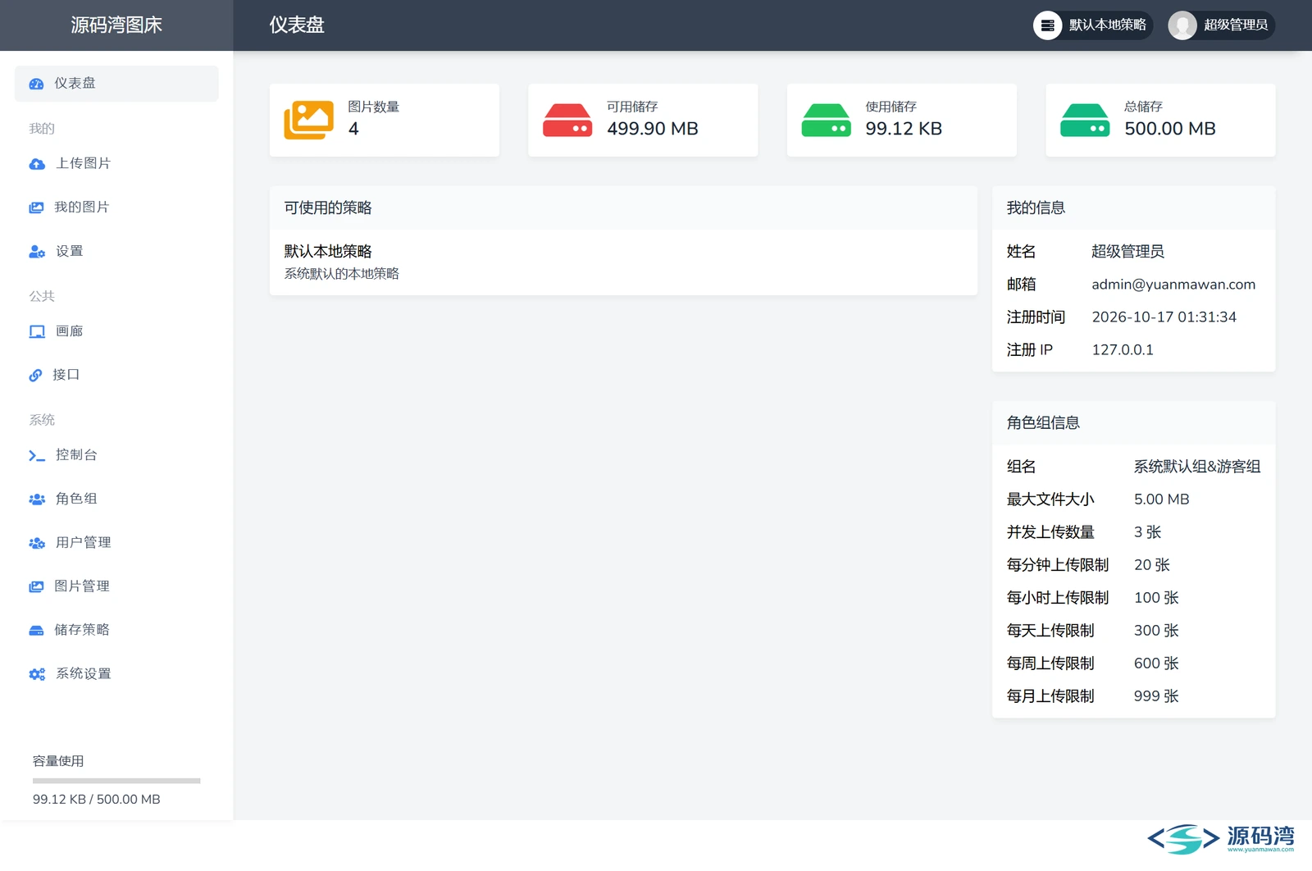
Task: Click the green disk icon on 使用储存 card
Action: point(827,120)
